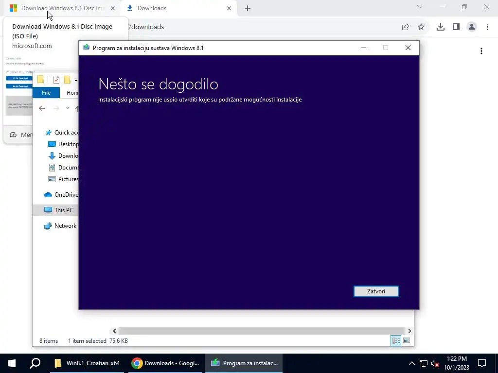498x373 pixels.
Task: Click 8 items in the Explorer status bar
Action: tap(49, 340)
